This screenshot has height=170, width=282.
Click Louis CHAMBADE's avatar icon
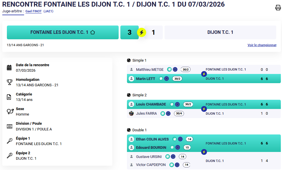132,104
